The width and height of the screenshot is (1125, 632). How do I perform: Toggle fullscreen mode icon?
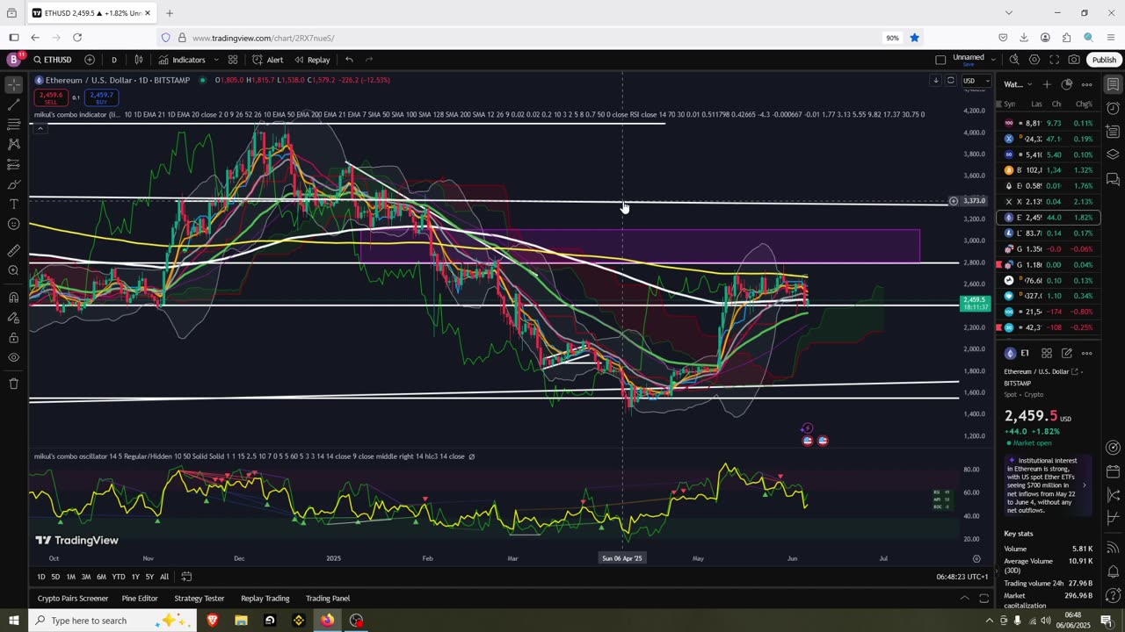coord(1055,60)
